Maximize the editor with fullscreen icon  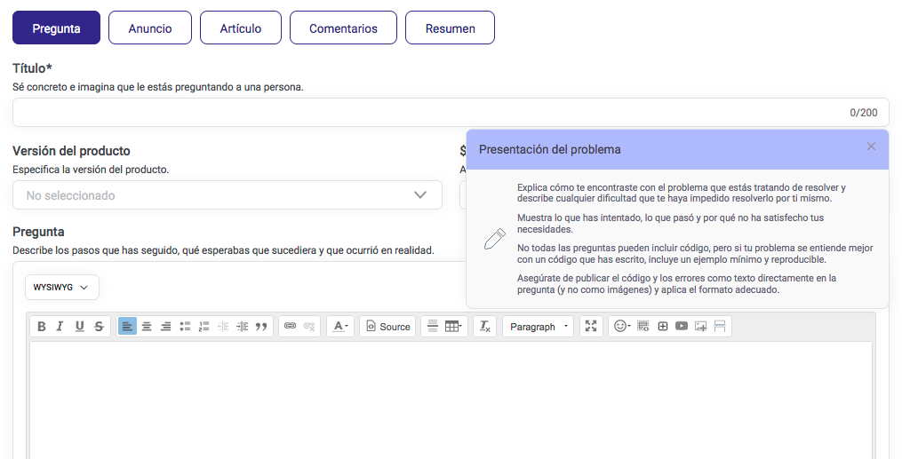pos(591,327)
